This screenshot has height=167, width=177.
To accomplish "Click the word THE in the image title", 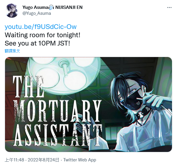I will (x=28, y=87).
